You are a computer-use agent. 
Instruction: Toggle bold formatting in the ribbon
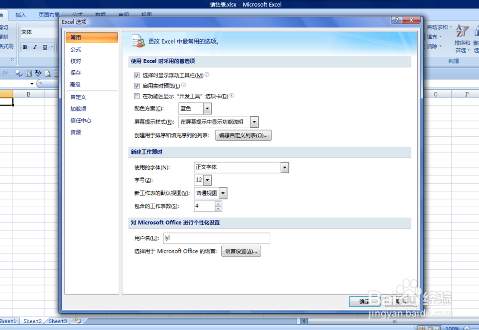[25, 47]
